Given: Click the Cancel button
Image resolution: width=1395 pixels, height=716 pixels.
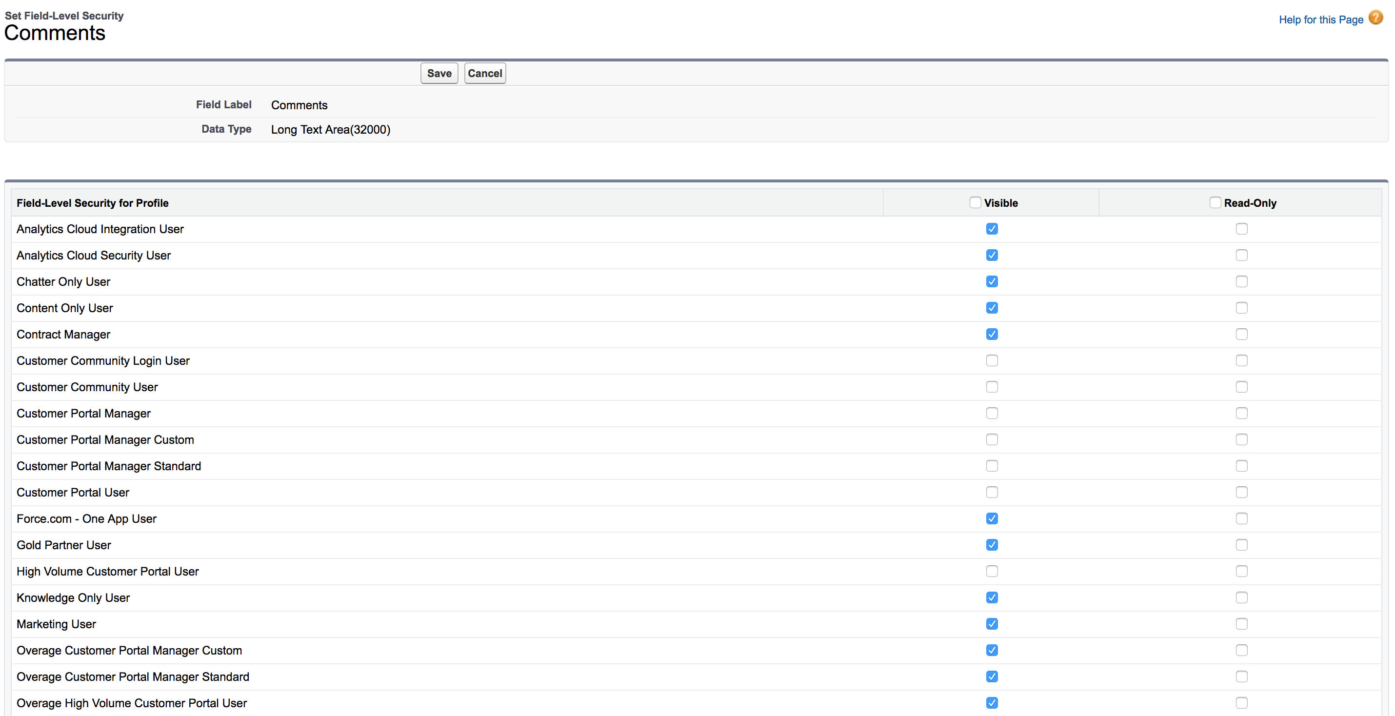Looking at the screenshot, I should (484, 73).
